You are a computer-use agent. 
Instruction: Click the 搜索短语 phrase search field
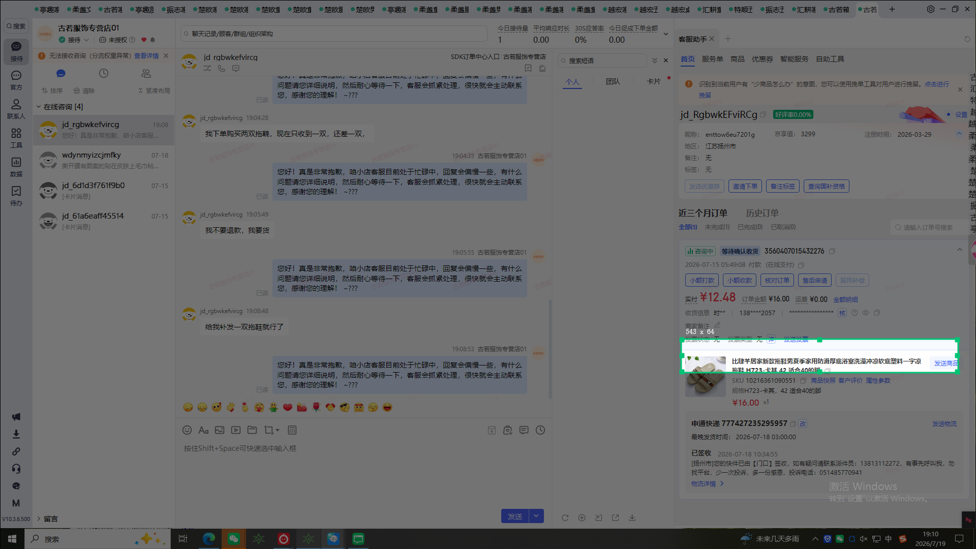tap(602, 60)
